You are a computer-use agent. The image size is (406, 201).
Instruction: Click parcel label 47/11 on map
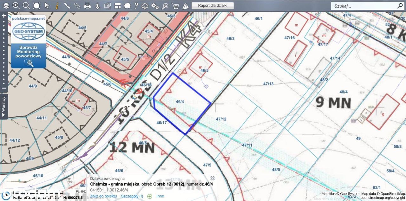coord(247,145)
